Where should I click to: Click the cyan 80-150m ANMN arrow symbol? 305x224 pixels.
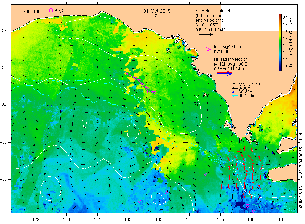tap(235, 96)
